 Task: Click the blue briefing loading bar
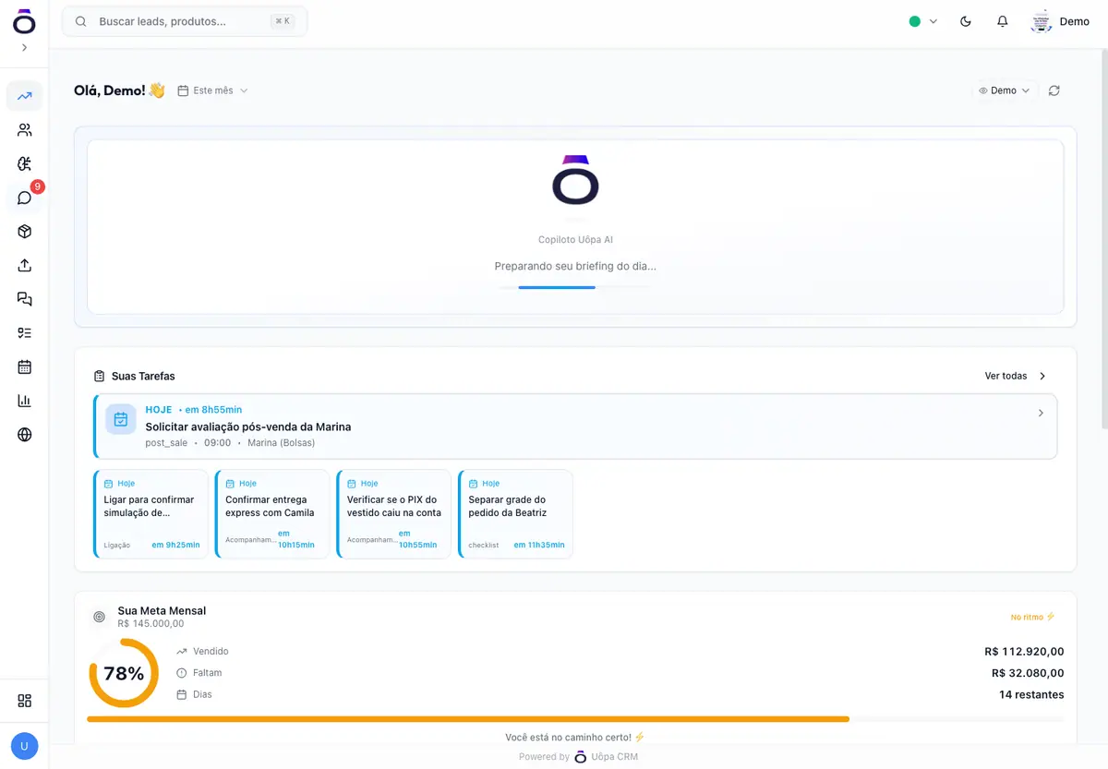coord(557,287)
